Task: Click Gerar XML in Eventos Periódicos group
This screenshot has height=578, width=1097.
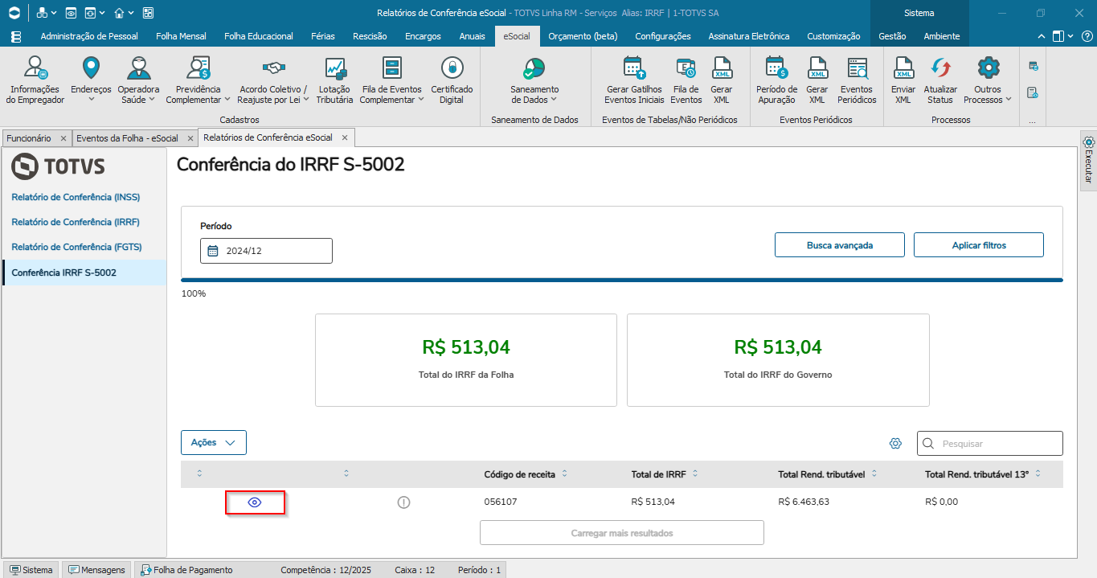Action: 817,80
